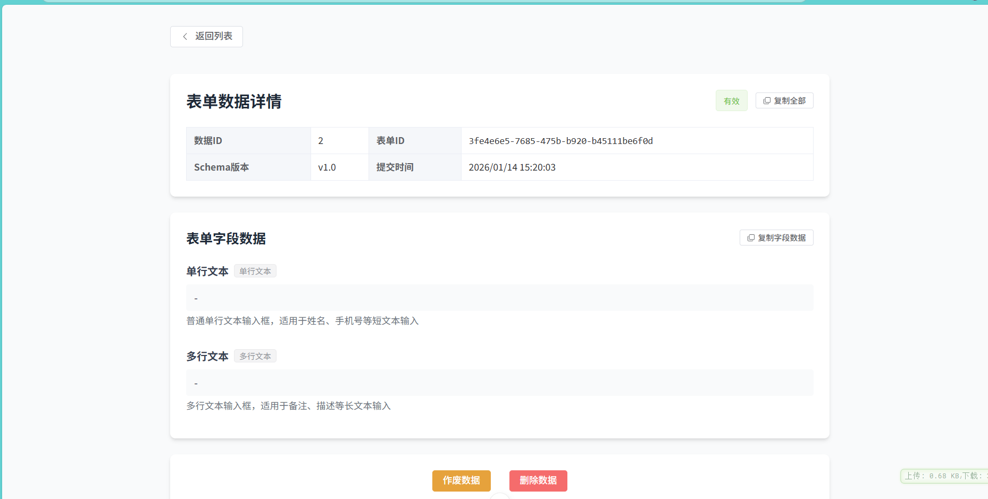Click the 单行文本 field value box

pyautogui.click(x=499, y=298)
